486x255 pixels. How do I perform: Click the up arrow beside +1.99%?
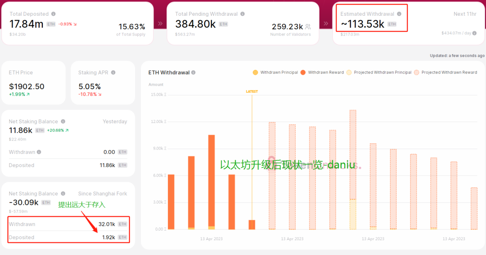[28, 94]
